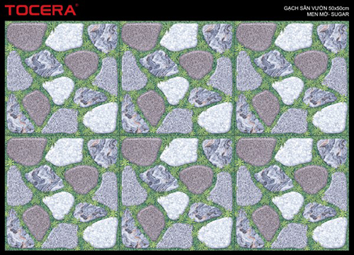Click the small central white stone in lower-left tile

59,205
